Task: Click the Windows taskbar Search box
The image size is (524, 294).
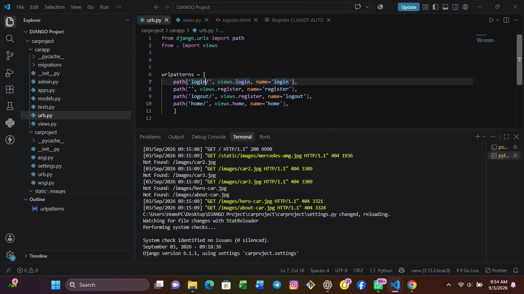Action: [x=107, y=285]
